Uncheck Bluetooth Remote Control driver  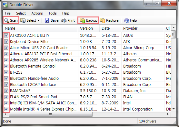point(6,66)
